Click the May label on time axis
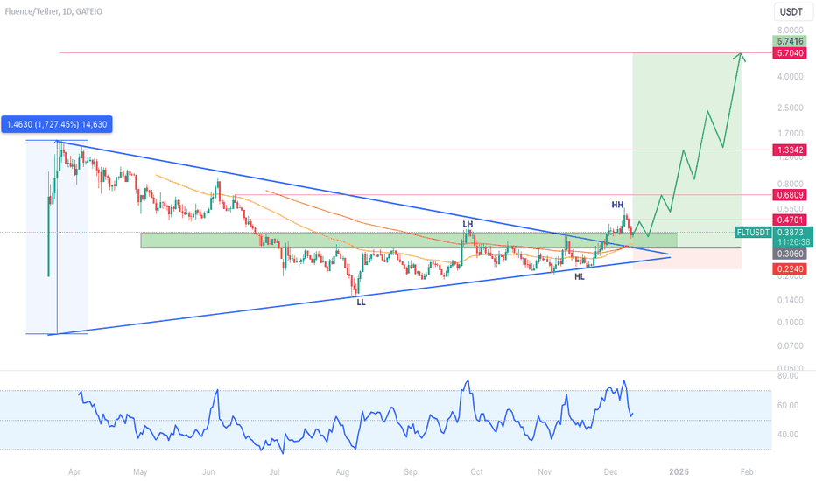The width and height of the screenshot is (816, 481). (x=140, y=472)
